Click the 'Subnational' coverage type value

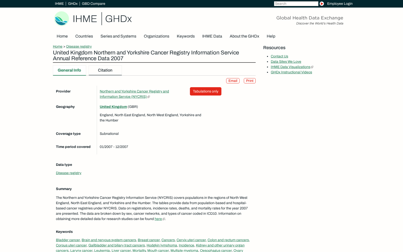pos(109,134)
